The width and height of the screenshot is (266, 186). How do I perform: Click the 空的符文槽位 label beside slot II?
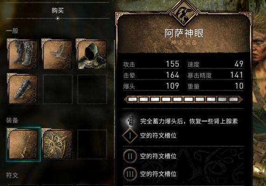tap(158, 156)
